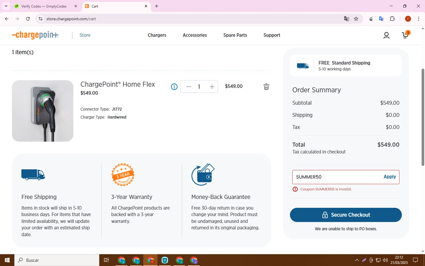Go to the Store link

(x=85, y=35)
